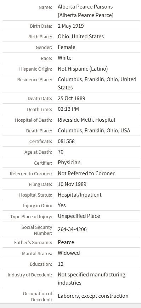
Task: Click the Birth Place value Ohio, United States
Action: pos(81,37)
